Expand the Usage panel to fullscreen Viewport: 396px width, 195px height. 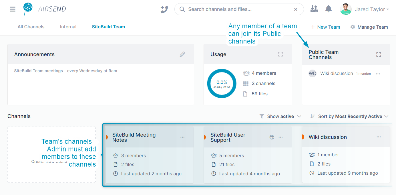280,54
